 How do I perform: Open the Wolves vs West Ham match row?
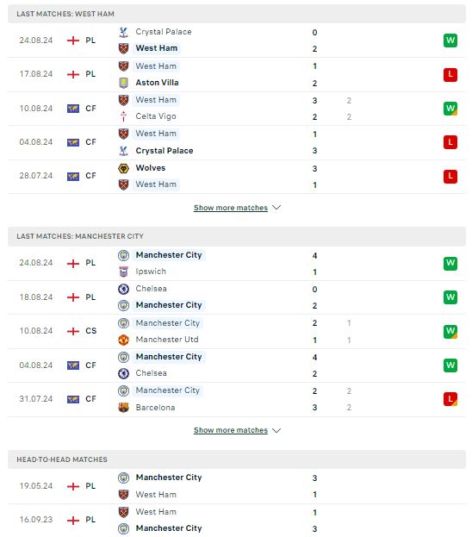pos(237,177)
